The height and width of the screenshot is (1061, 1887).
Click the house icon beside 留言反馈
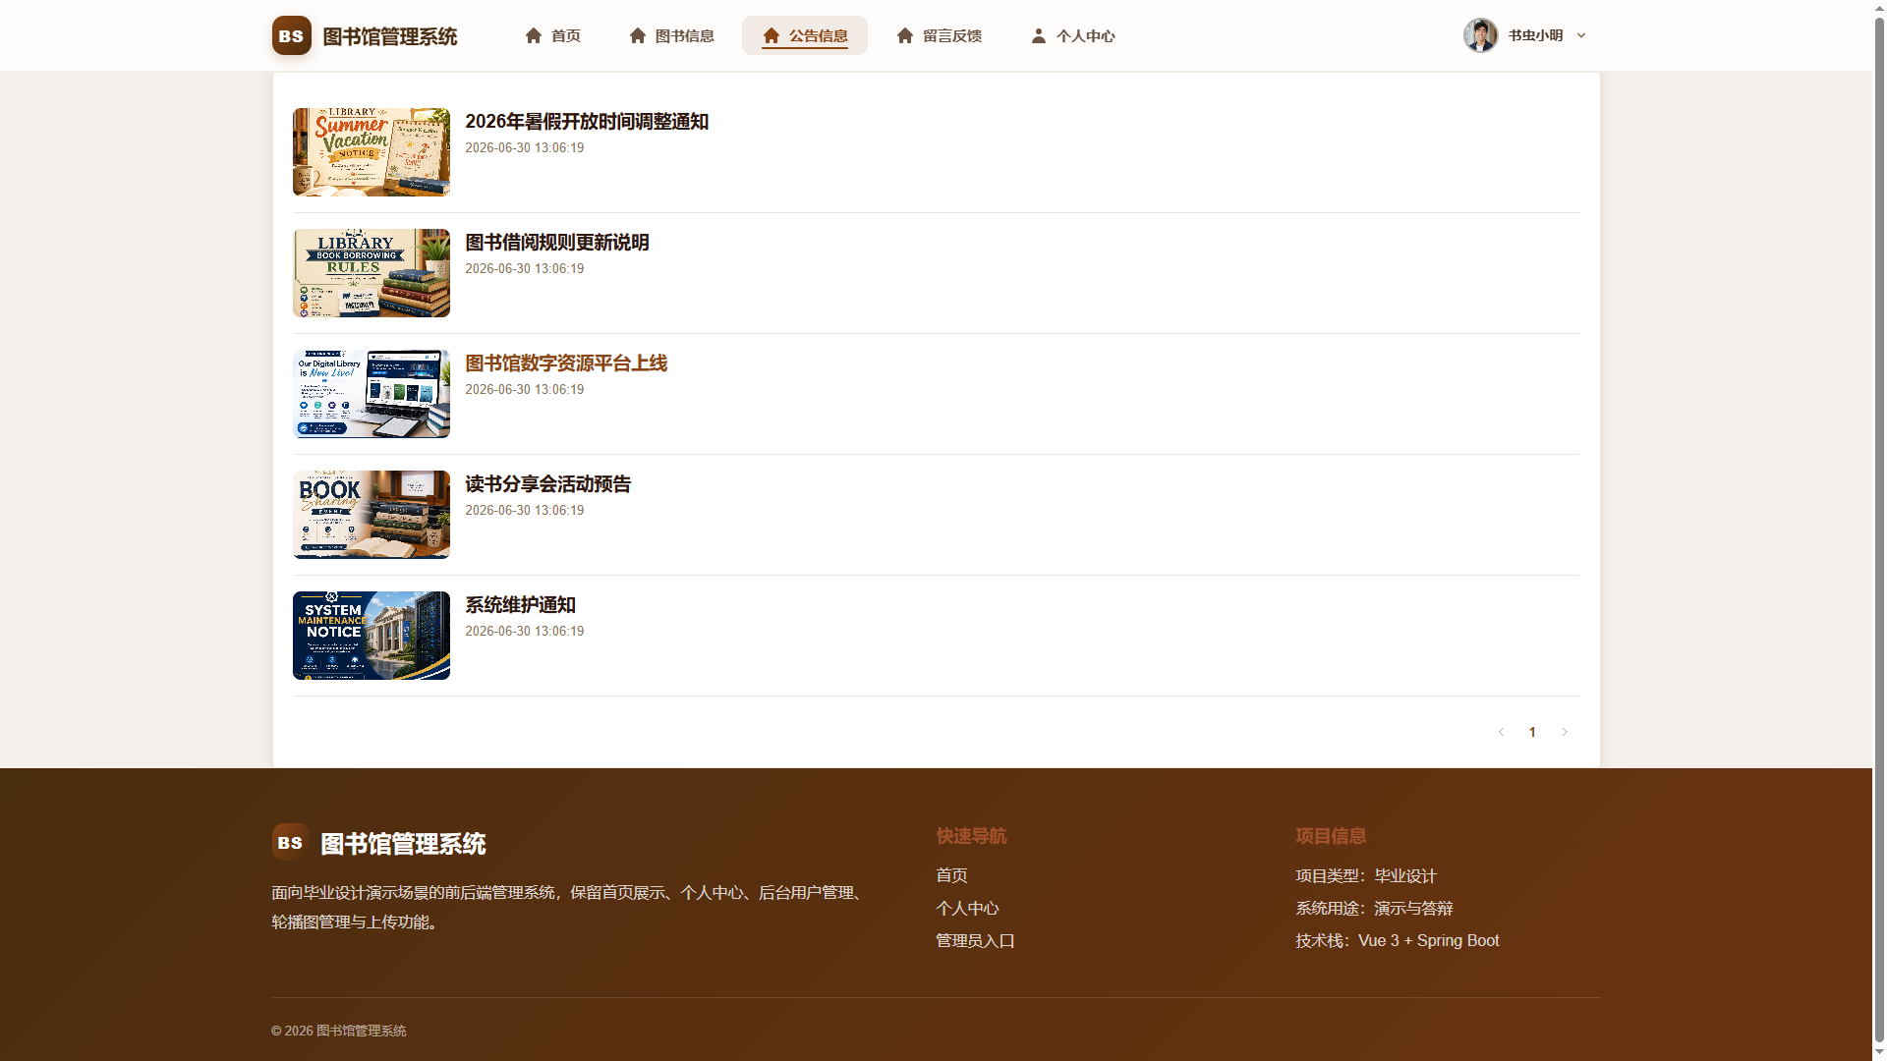click(x=905, y=35)
